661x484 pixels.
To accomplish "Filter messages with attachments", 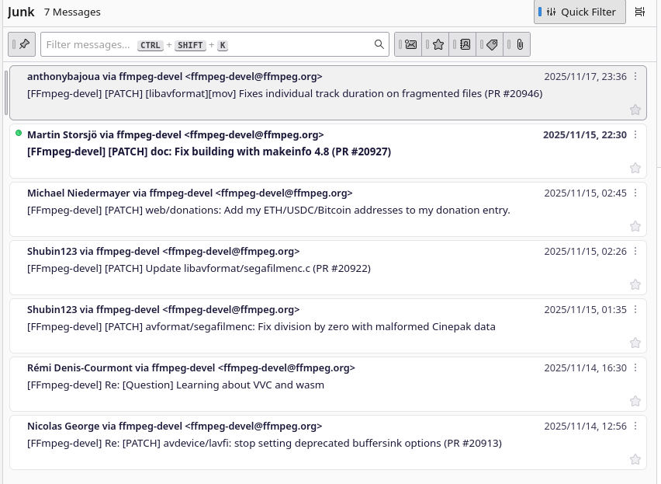I will pos(519,44).
